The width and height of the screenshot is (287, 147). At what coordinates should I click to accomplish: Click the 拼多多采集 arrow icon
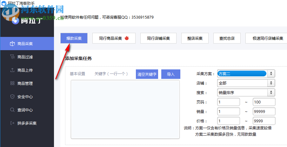pyautogui.click(x=12, y=123)
